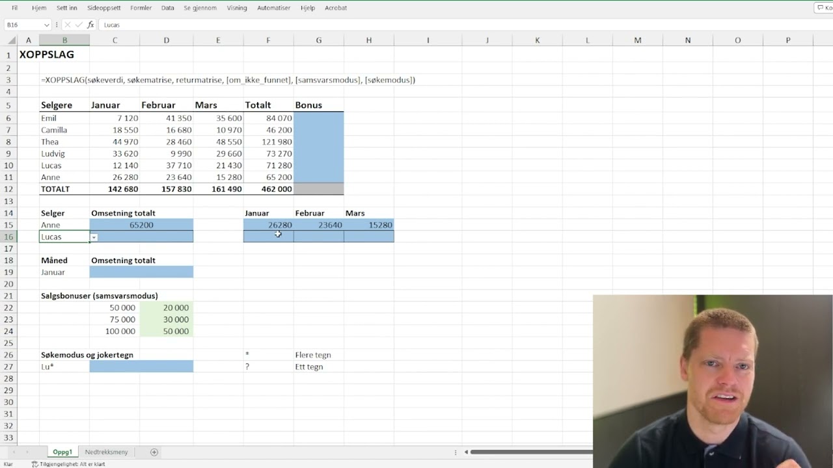Open the Formler ribbon tab
This screenshot has height=468, width=833.
[141, 8]
